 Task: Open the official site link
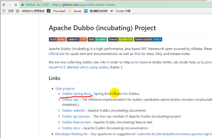(57, 54)
